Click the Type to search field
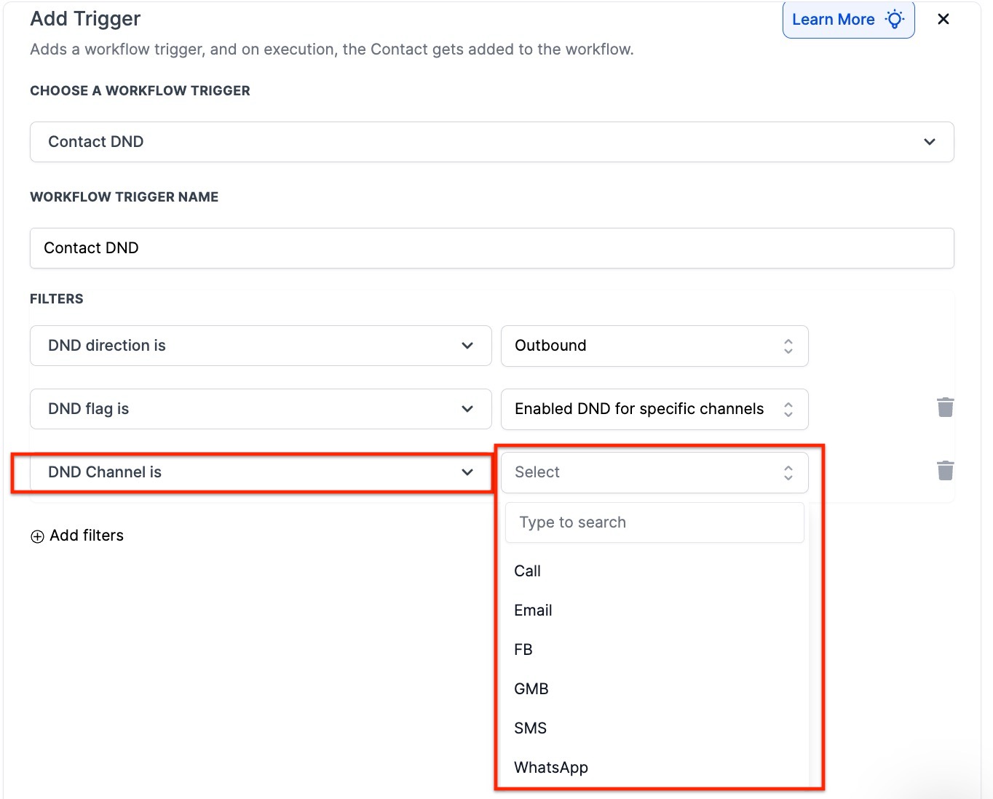 (x=654, y=522)
